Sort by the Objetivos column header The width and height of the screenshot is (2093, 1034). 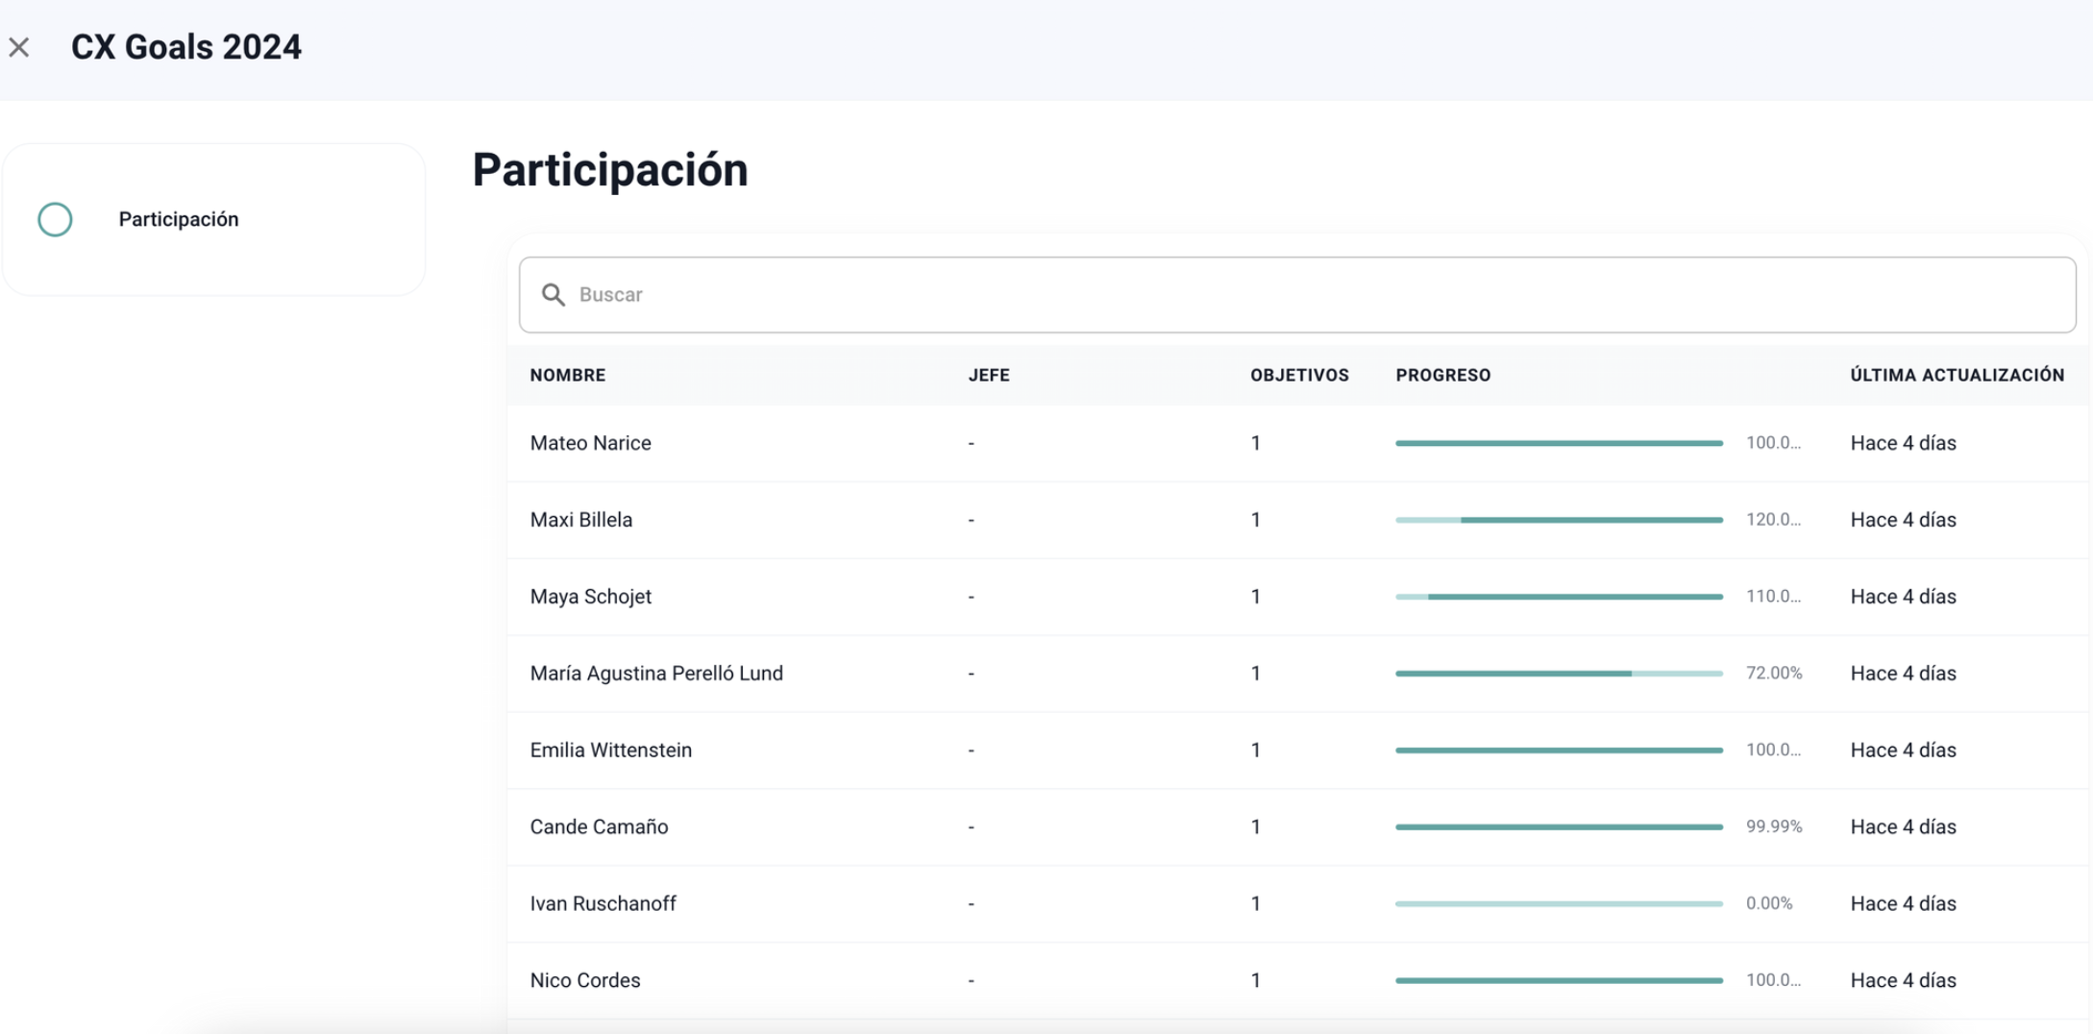pyautogui.click(x=1298, y=376)
